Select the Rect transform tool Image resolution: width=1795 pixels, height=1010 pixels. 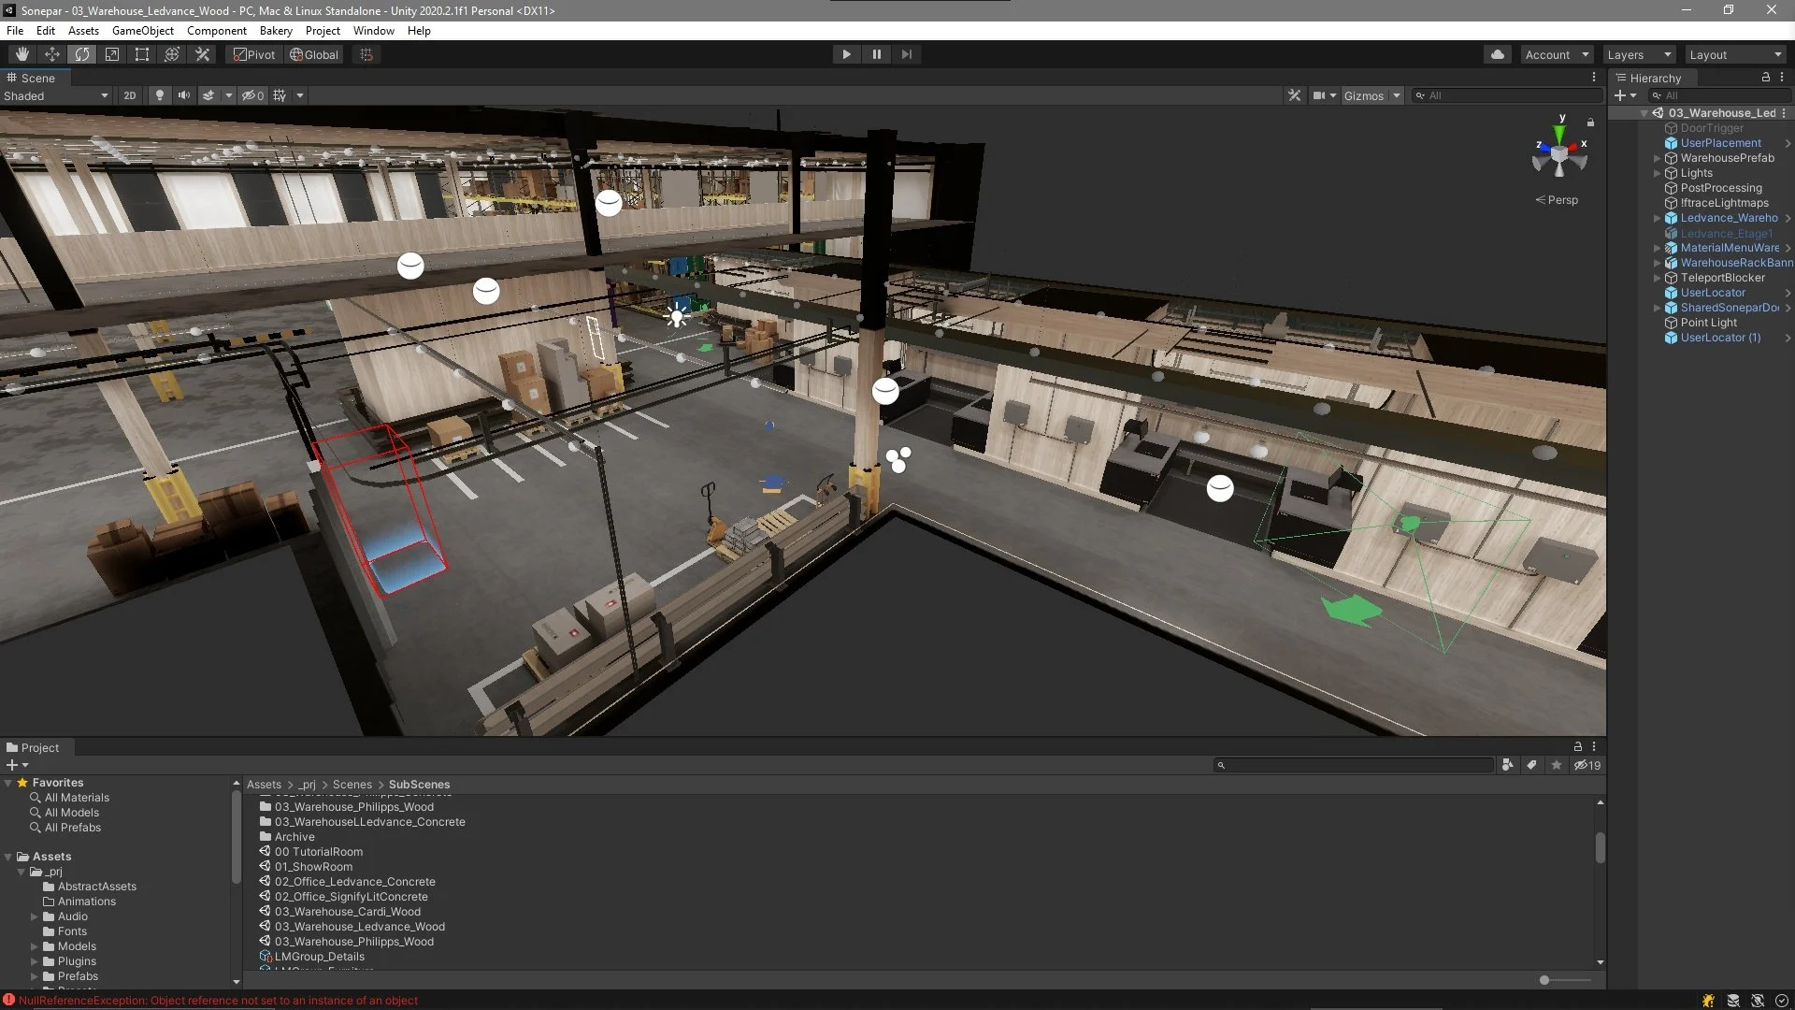point(142,54)
